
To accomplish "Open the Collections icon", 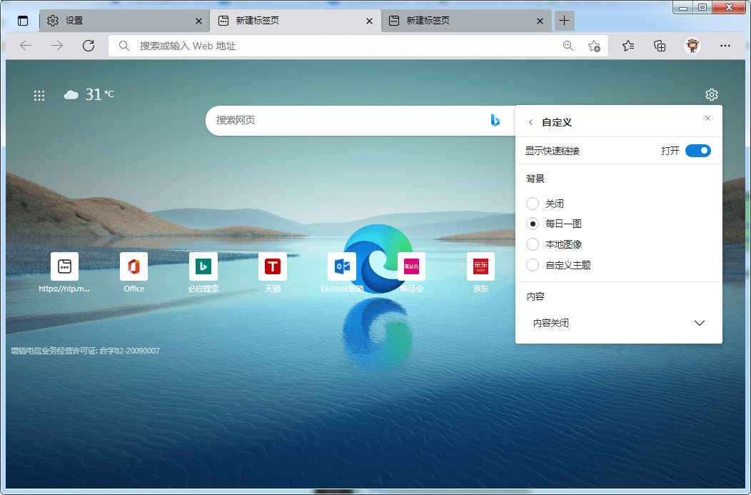I will [x=660, y=46].
